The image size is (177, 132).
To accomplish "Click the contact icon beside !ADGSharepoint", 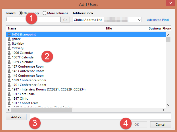I will click(9, 34).
